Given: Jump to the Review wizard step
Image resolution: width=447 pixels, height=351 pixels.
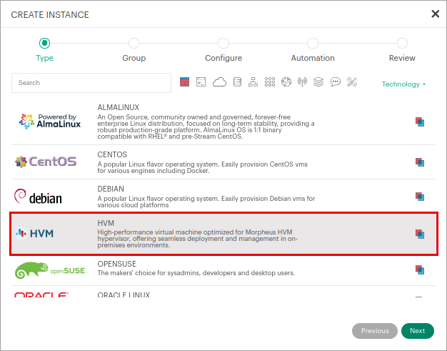Looking at the screenshot, I should pyautogui.click(x=402, y=58).
